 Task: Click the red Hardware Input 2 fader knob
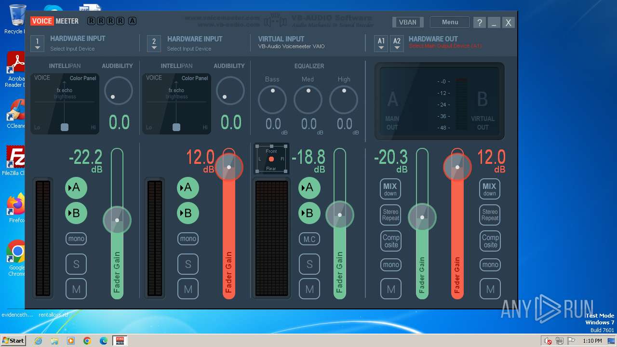229,167
